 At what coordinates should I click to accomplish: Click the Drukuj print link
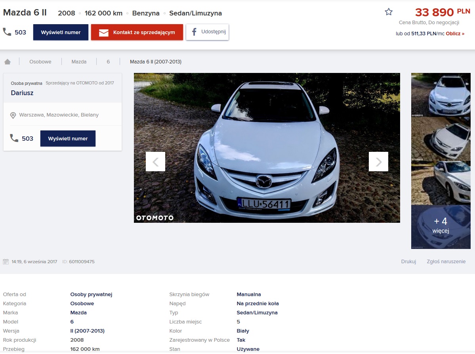coord(408,262)
